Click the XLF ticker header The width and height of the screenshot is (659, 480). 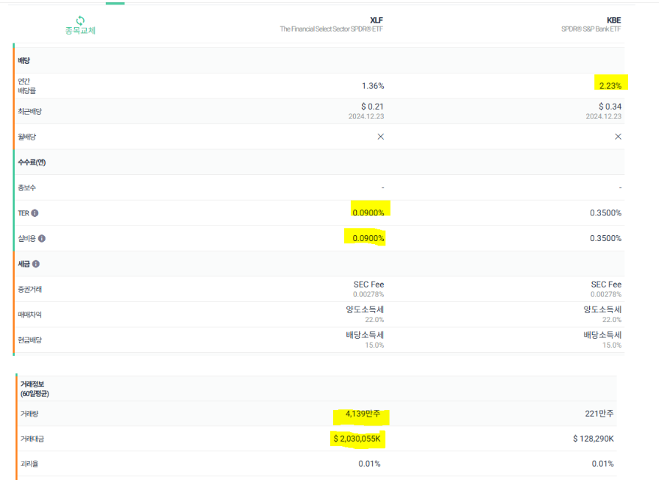pyautogui.click(x=377, y=20)
